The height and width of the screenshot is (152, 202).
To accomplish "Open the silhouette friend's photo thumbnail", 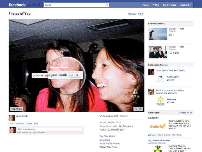I will pos(158,34).
